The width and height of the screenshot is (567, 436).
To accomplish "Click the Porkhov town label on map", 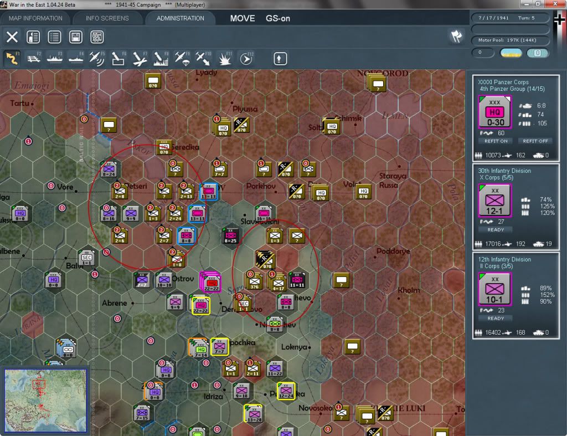I will point(261,186).
